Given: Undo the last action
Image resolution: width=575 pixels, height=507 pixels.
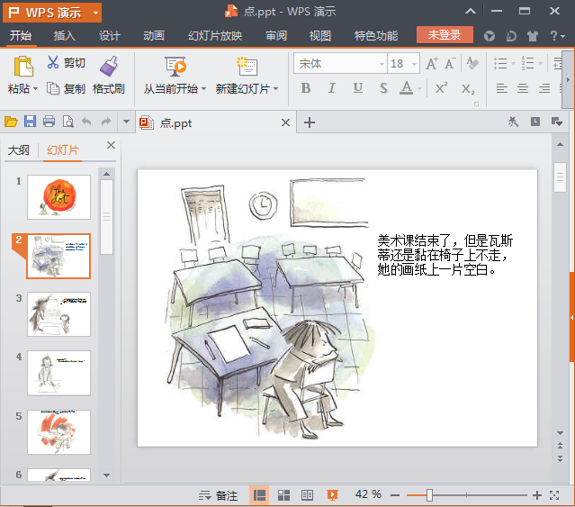Looking at the screenshot, I should coord(86,122).
